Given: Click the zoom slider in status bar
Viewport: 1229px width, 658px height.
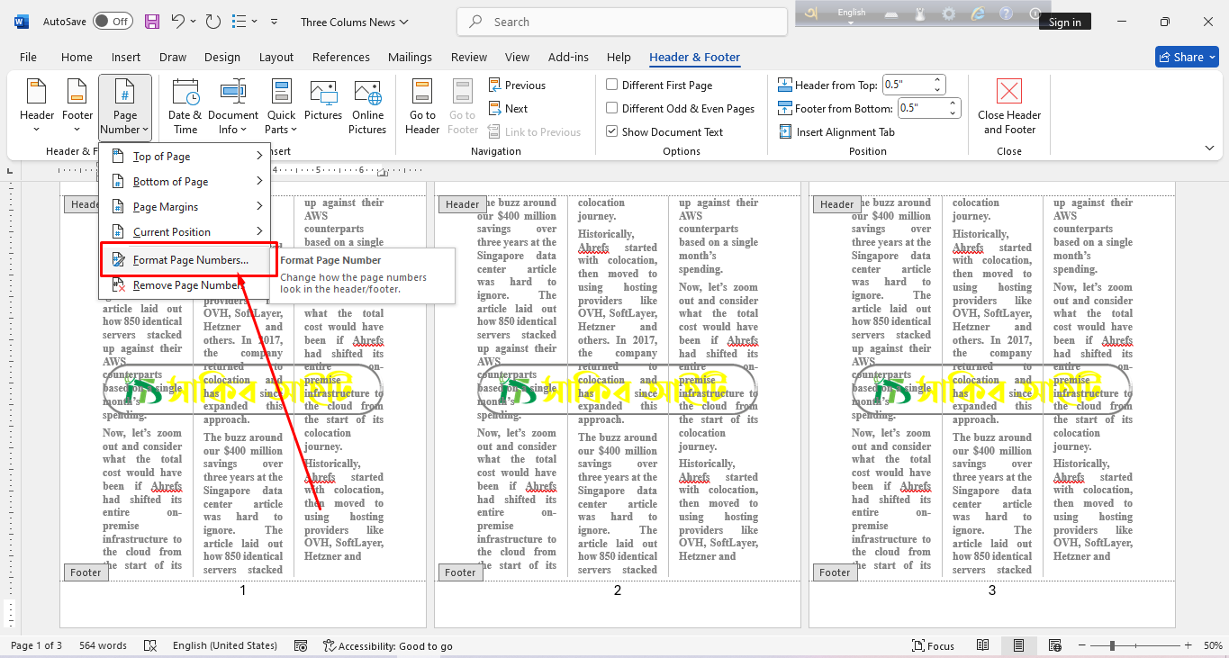Looking at the screenshot, I should (x=1113, y=645).
